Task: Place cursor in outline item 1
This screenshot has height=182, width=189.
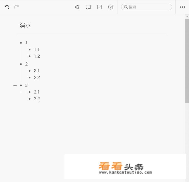Action: click(x=26, y=43)
